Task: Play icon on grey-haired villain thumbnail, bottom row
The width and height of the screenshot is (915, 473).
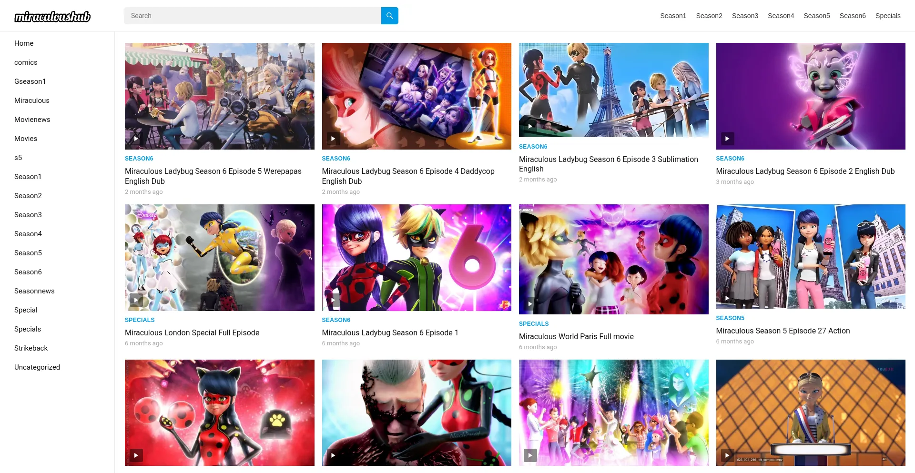Action: click(333, 455)
